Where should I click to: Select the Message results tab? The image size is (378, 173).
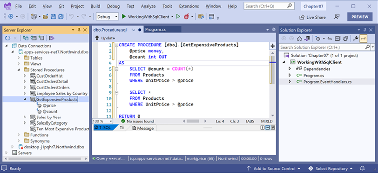point(143,128)
